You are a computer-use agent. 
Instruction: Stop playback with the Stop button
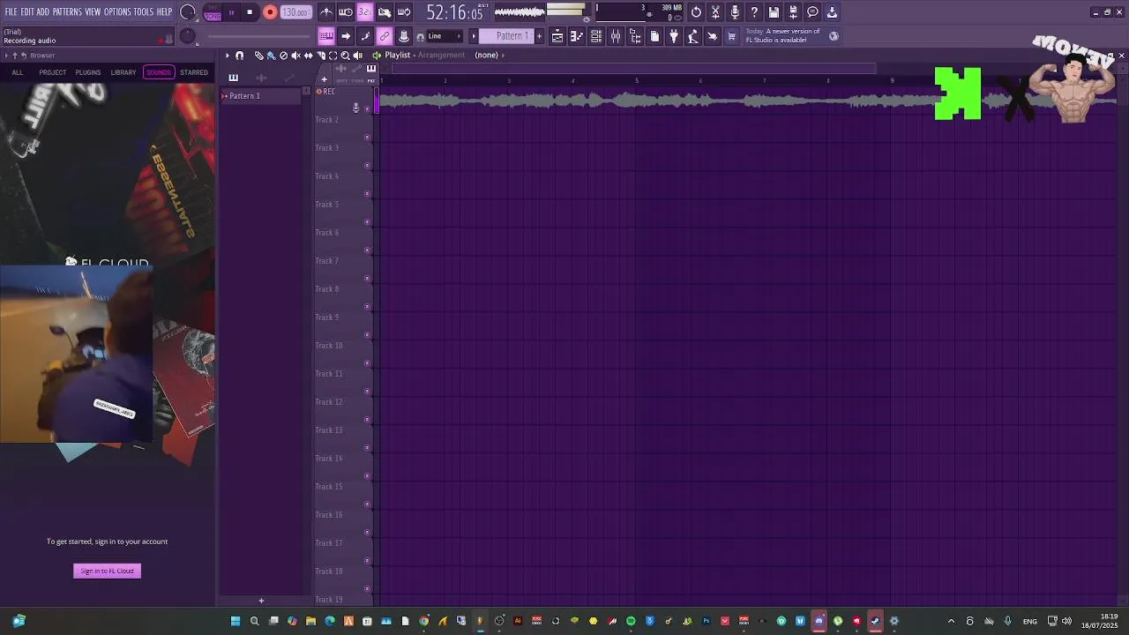pos(250,12)
